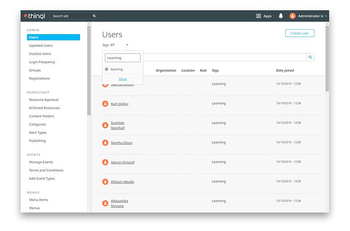Open Groups in the sidebar
350x231 pixels.
35,70
